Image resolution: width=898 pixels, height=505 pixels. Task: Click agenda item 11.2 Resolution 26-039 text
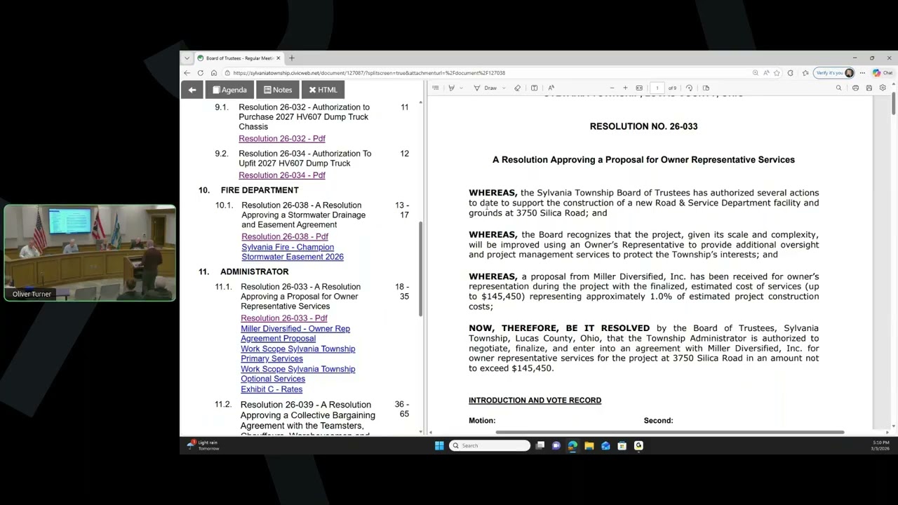coord(308,419)
